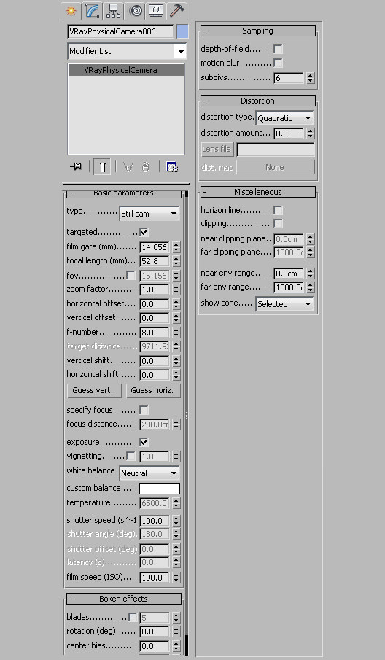Click the subdivs value field
The height and width of the screenshot is (660, 385).
[x=289, y=78]
